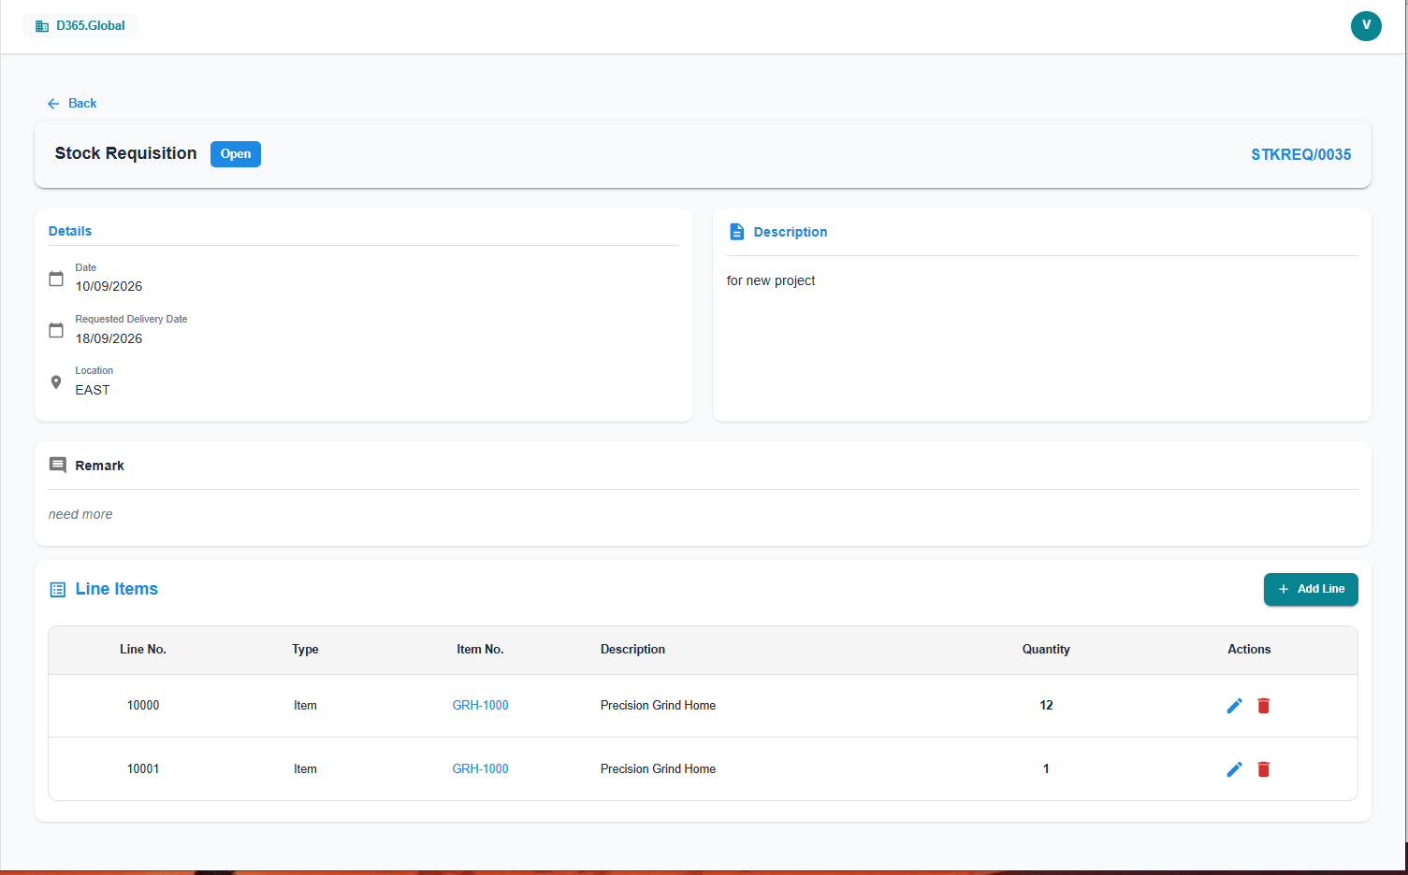Select requisition number STKREQ/0035
The image size is (1408, 875).
click(1301, 155)
